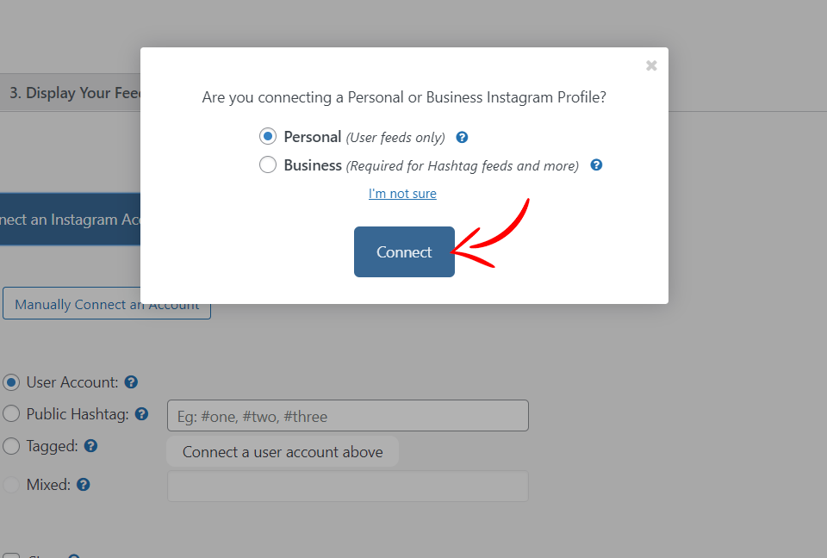
Task: Show help tooltip for Tagged
Action: point(90,446)
